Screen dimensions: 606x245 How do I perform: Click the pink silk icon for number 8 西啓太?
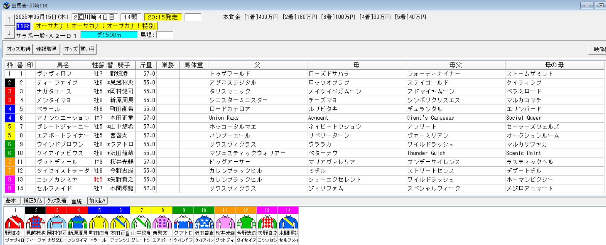click(x=162, y=222)
